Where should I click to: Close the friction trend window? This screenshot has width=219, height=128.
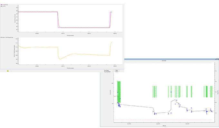coord(217,60)
